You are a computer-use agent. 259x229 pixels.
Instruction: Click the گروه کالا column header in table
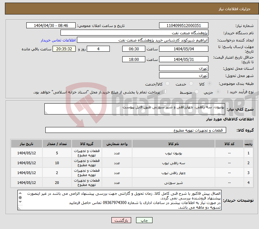[87, 144]
